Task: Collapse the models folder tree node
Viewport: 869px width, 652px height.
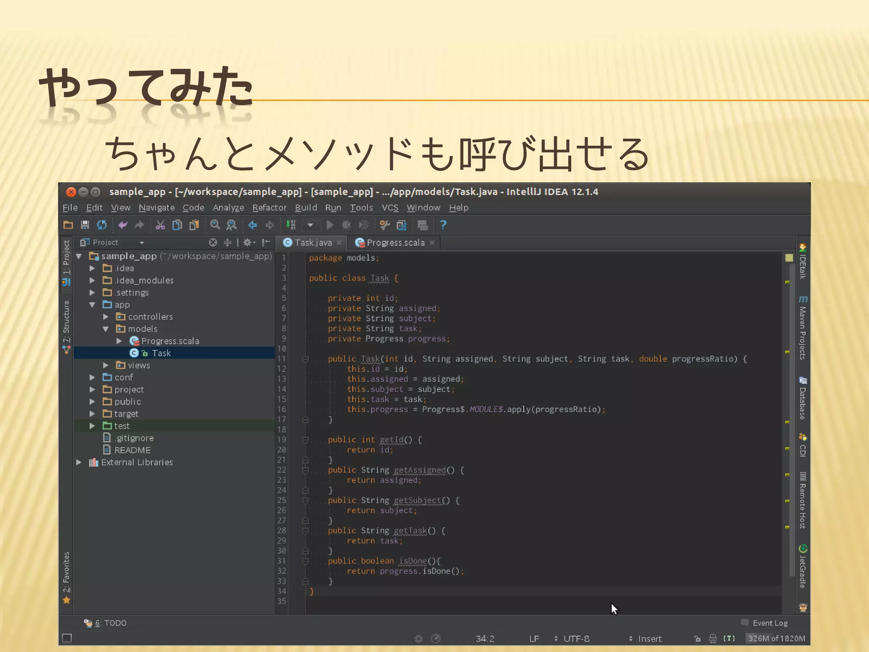Action: coord(106,329)
